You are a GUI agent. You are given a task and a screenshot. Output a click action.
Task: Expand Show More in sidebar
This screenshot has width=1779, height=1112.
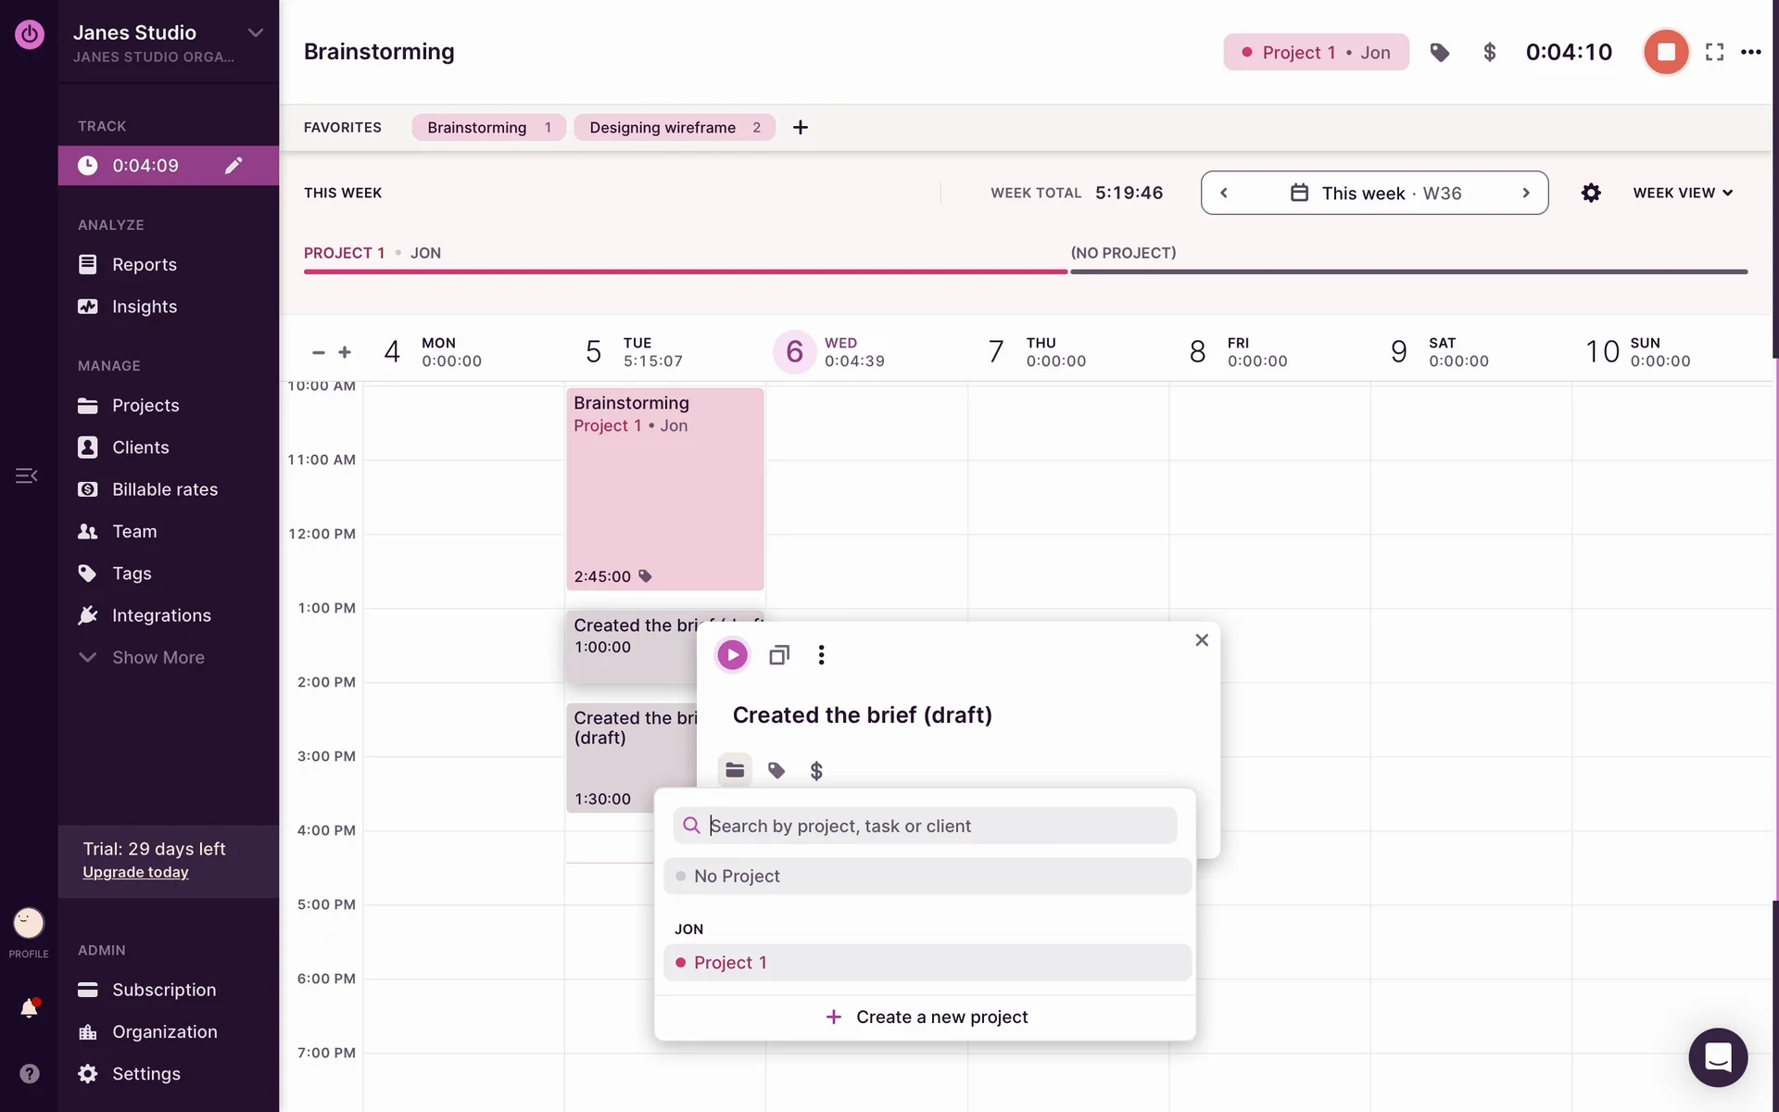tap(158, 657)
